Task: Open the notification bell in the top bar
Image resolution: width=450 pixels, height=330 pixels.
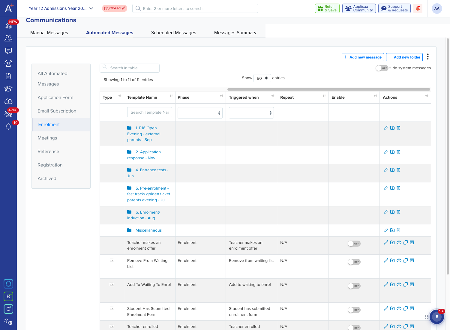Action: (418, 8)
